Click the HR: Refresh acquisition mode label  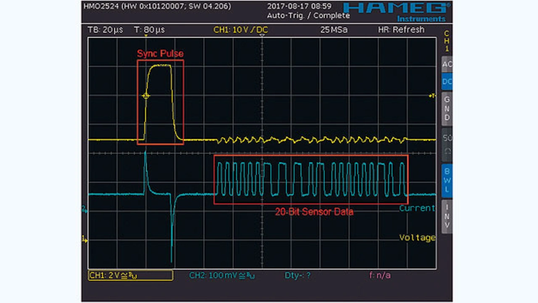click(x=401, y=30)
